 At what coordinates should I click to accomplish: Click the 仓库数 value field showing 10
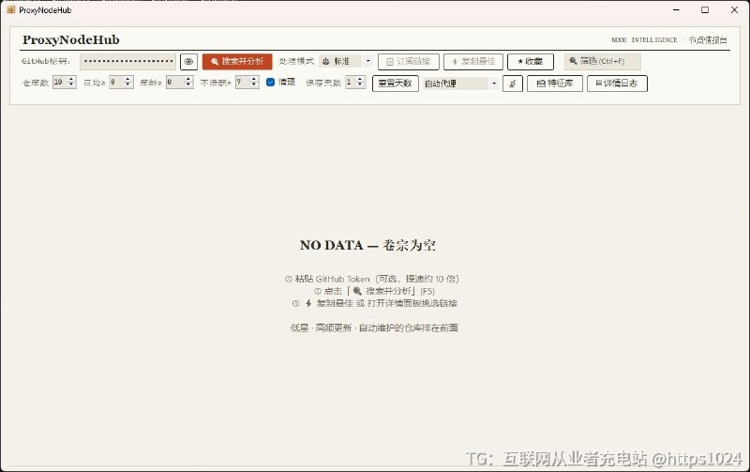pyautogui.click(x=60, y=83)
